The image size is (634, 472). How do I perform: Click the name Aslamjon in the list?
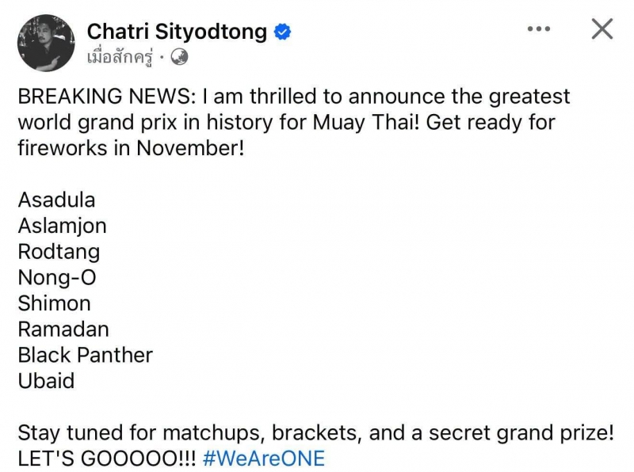click(63, 226)
